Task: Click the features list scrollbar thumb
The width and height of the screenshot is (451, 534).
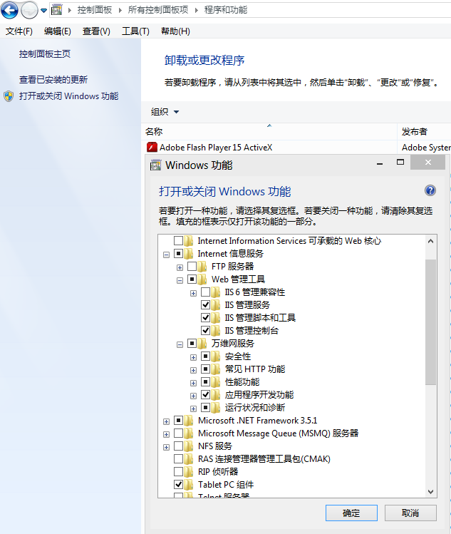Action: (x=430, y=322)
